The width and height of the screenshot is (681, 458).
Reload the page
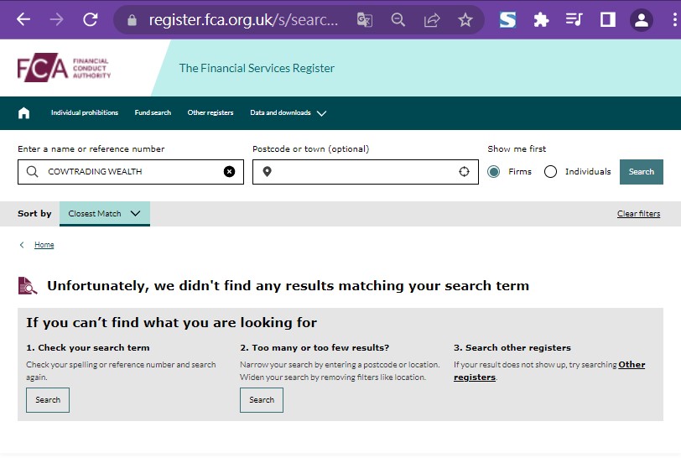pos(90,19)
